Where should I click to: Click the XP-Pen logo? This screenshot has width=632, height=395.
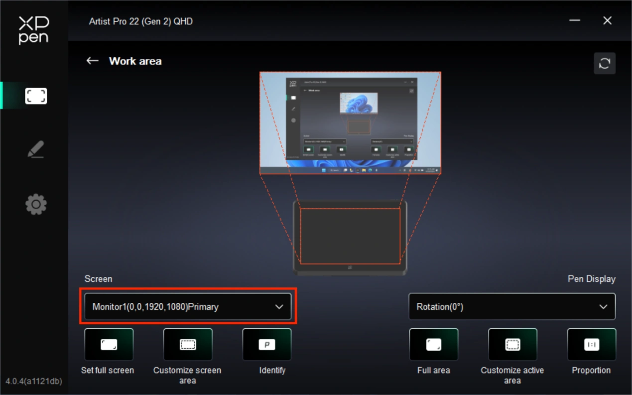tap(34, 30)
